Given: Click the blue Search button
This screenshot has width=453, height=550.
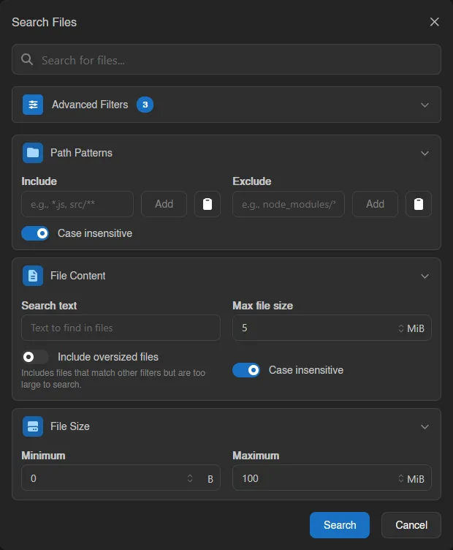Looking at the screenshot, I should click(340, 525).
